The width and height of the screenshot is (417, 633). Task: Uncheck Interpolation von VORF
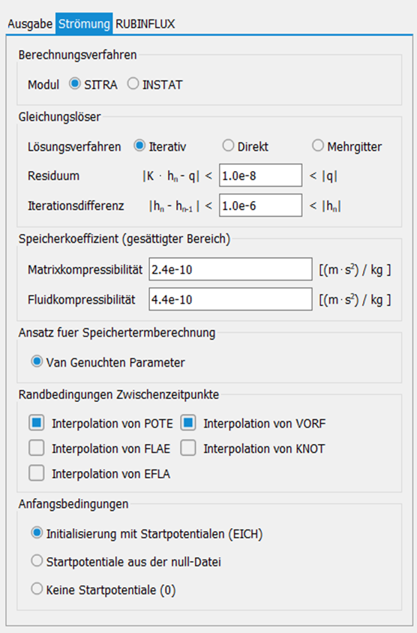pyautogui.click(x=188, y=423)
